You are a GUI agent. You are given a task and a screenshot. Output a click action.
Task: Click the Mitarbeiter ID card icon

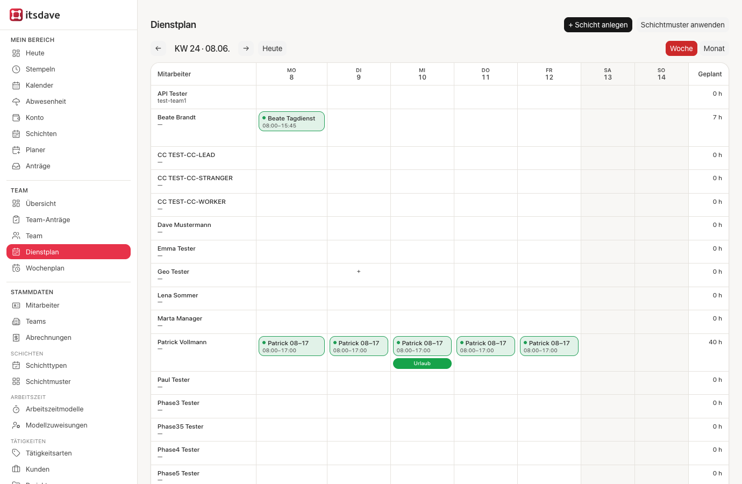16,305
